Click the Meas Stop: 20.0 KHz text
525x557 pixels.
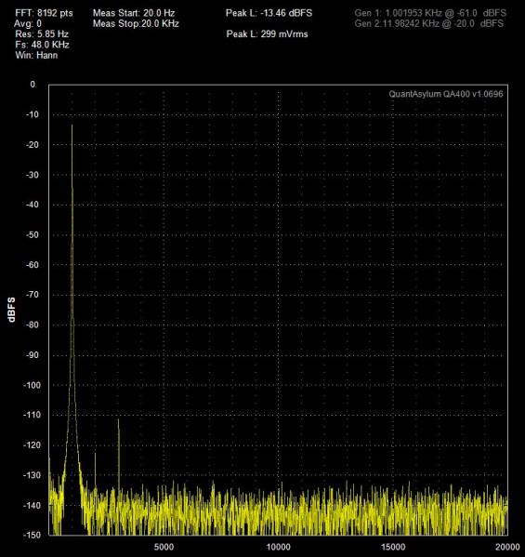[x=136, y=24]
